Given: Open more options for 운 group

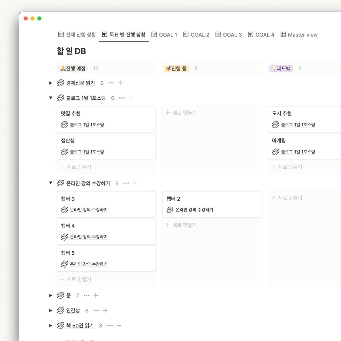Looking at the screenshot, I should tap(87, 295).
